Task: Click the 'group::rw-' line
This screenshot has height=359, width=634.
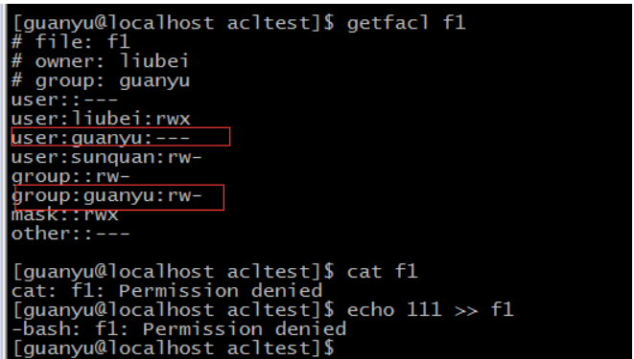Action: (70, 177)
